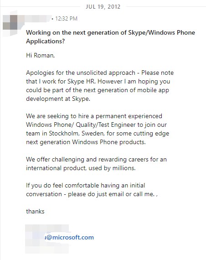Click the We offer challenging and rewarding line
Image resolution: width=206 pixels, height=260 pixels.
[x=96, y=159]
